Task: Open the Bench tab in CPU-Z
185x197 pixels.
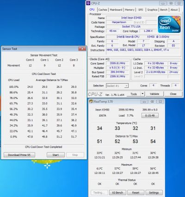Action: (164, 10)
